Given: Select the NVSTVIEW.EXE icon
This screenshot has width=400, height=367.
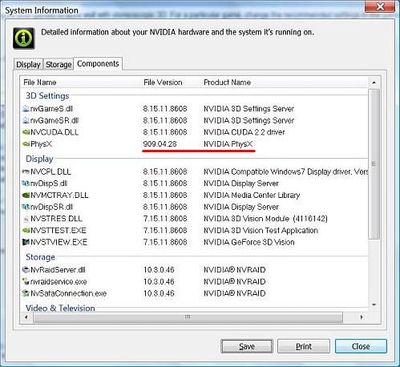Looking at the screenshot, I should coord(26,242).
